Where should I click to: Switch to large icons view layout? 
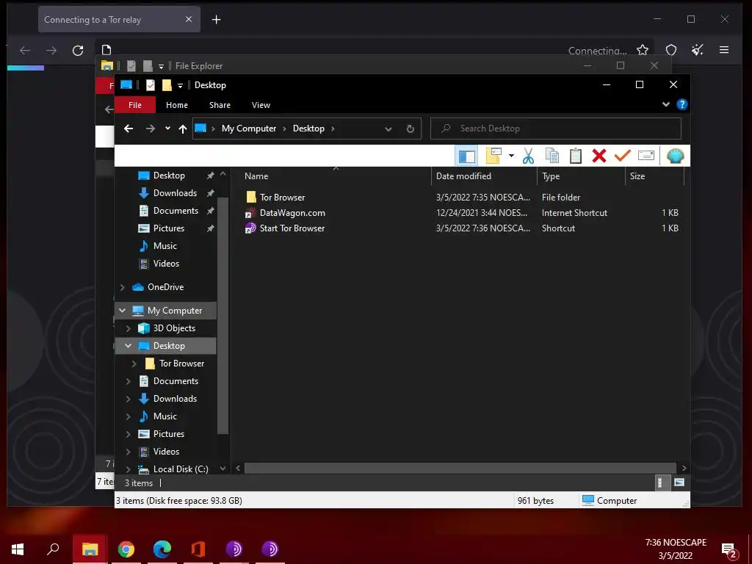click(679, 482)
